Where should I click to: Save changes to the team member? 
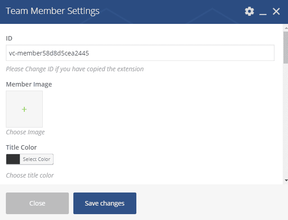coord(104,203)
